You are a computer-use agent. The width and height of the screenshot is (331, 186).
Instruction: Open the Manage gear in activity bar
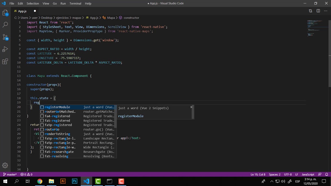(x=5, y=165)
